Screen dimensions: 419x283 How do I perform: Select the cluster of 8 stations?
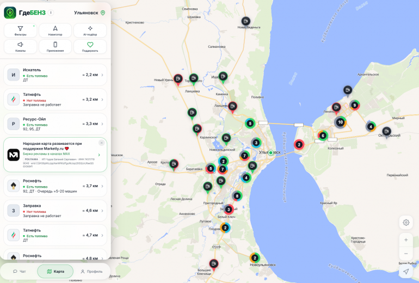[237, 196]
